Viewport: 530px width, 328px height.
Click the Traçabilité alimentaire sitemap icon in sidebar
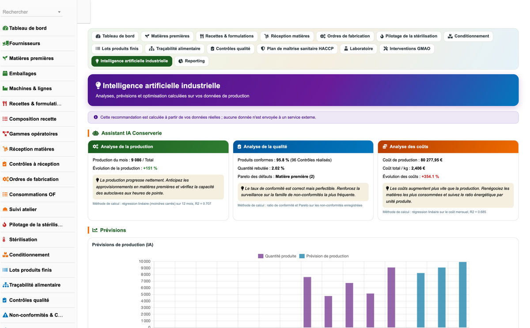tap(5, 285)
